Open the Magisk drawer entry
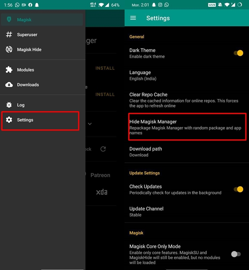This screenshot has width=249, height=270. (42, 19)
